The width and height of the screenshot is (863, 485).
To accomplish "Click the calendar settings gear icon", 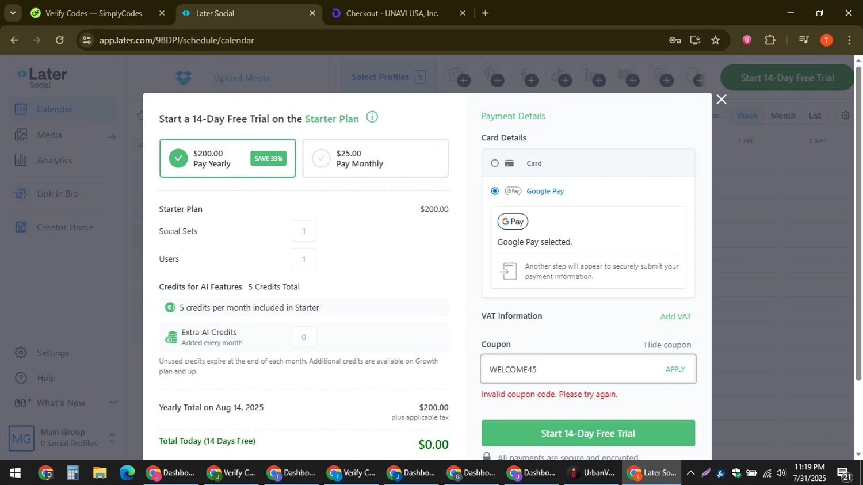I will [845, 116].
